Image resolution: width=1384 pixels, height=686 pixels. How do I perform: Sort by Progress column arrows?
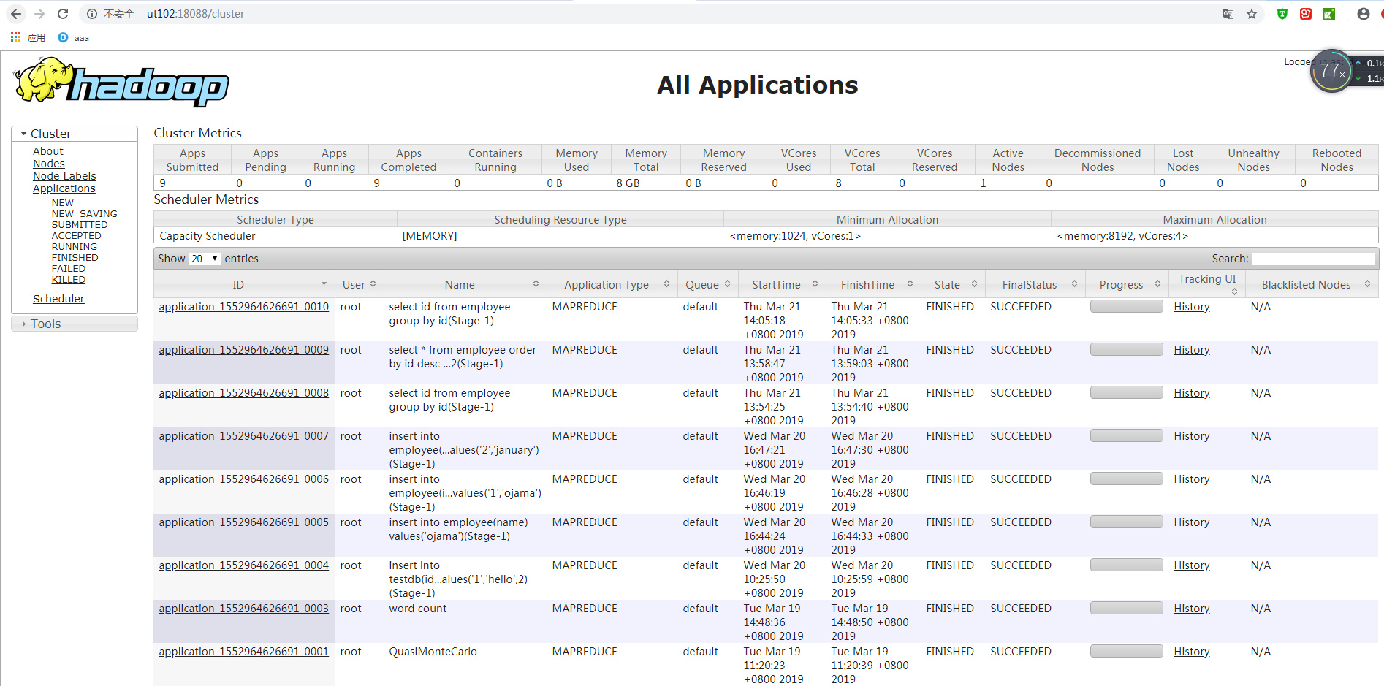point(1157,284)
